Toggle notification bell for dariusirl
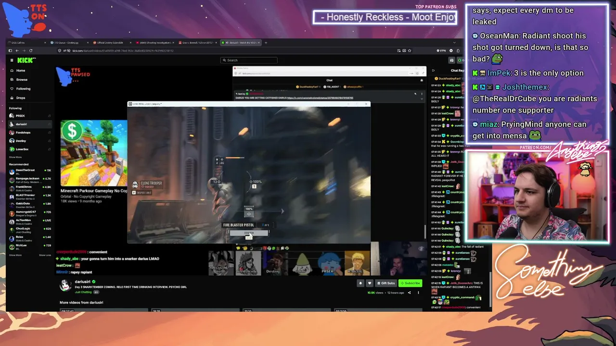 point(360,283)
